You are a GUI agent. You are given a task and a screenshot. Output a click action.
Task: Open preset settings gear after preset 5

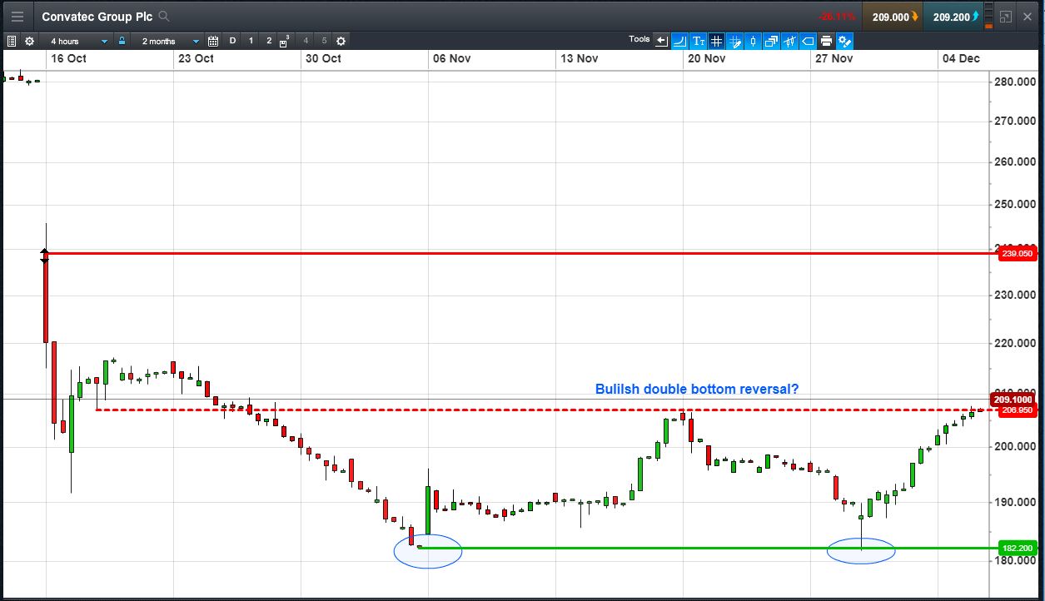pyautogui.click(x=341, y=41)
